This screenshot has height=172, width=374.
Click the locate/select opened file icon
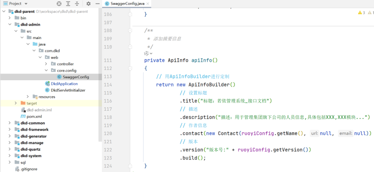(x=59, y=4)
